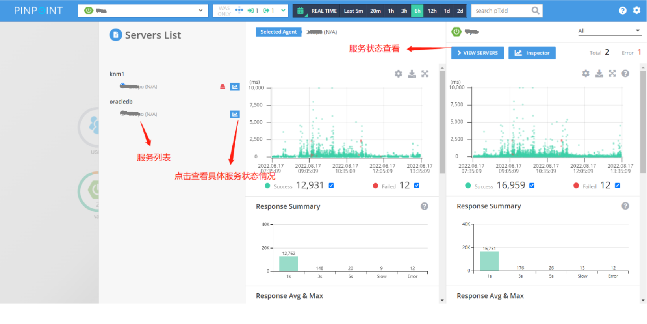Screen dimensions: 647x324
Task: Open the settings gear in header
Action: (636, 11)
